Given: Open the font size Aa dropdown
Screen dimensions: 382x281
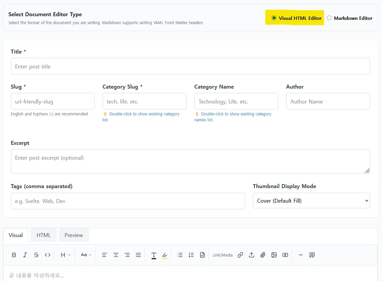Looking at the screenshot, I should (86, 255).
